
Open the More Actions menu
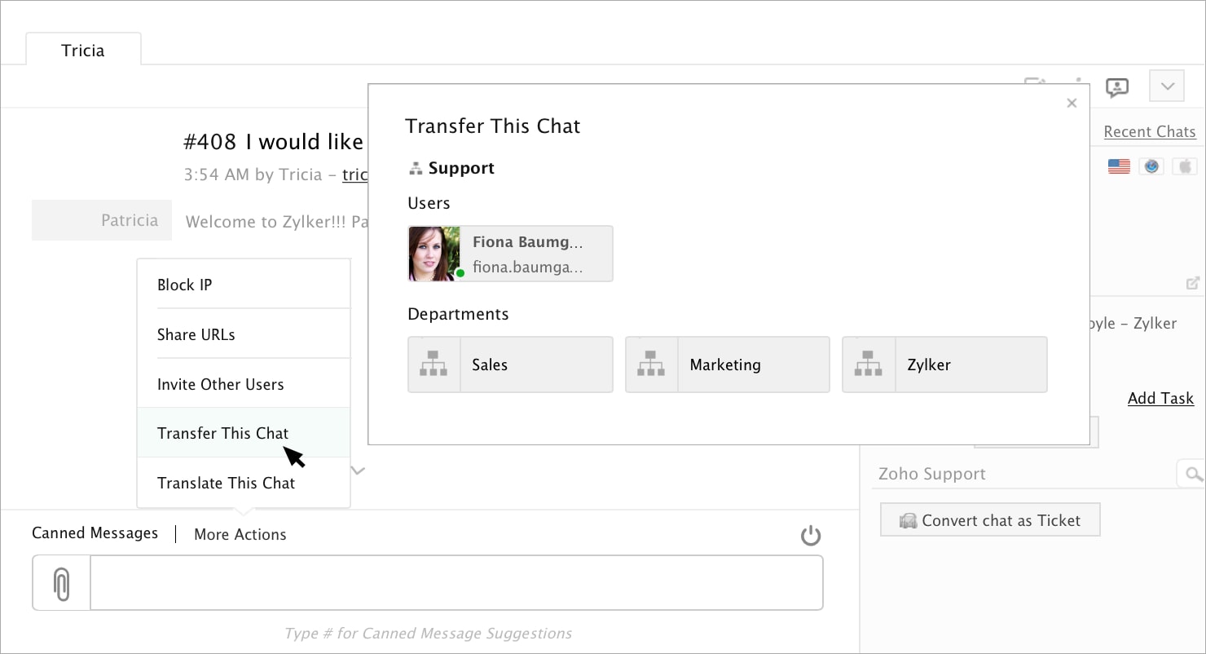coord(240,534)
